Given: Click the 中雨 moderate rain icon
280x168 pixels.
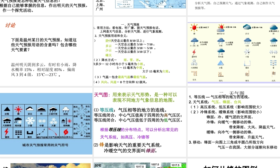Looking at the screenshot, I should click(x=221, y=41).
